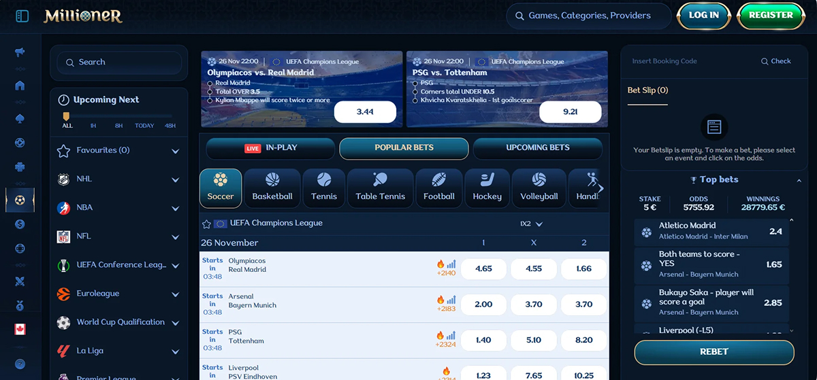Viewport: 817px width, 380px height.
Task: Collapse the Top bets section
Action: point(799,180)
